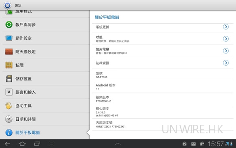The width and height of the screenshot is (236, 148).
Task: Open the accounts and sync icon (帳戶與同步)
Action: [x=9, y=24]
